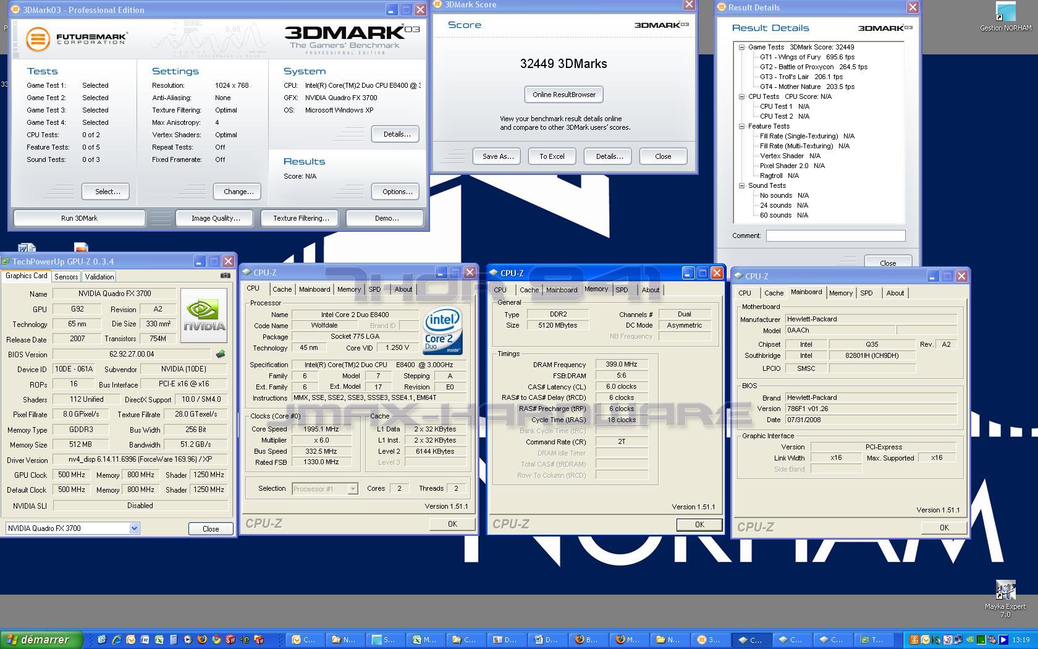Image resolution: width=1038 pixels, height=649 pixels.
Task: Launch Windows Media Player from quick launch
Action: [x=187, y=640]
